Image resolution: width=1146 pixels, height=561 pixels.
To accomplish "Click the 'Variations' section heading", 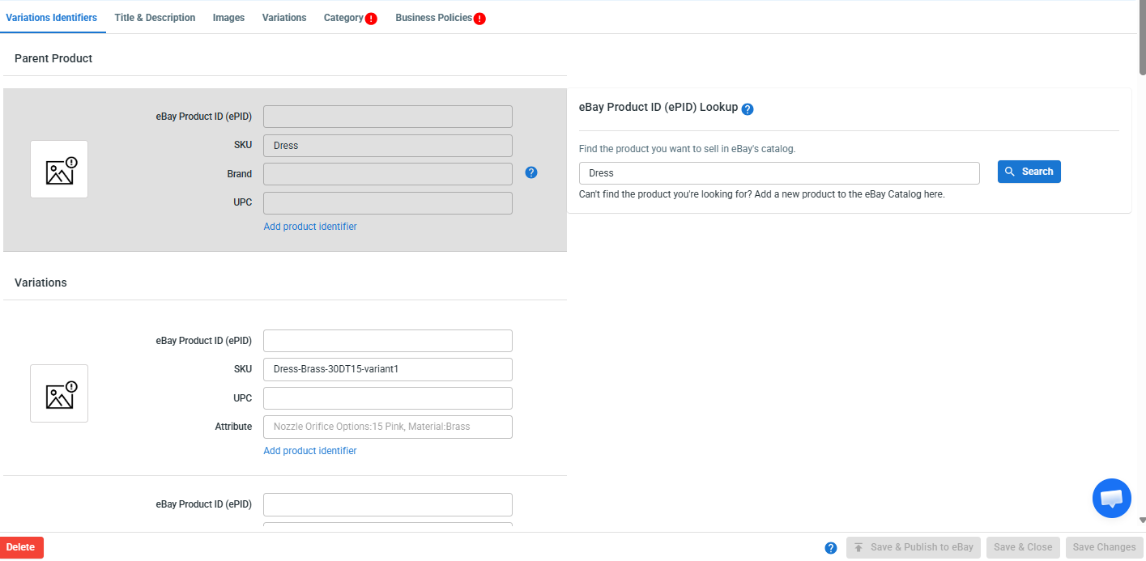I will [40, 283].
